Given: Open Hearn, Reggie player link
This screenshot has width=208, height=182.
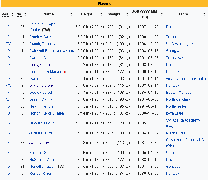Looking at the screenshot, I should pos(41,106).
